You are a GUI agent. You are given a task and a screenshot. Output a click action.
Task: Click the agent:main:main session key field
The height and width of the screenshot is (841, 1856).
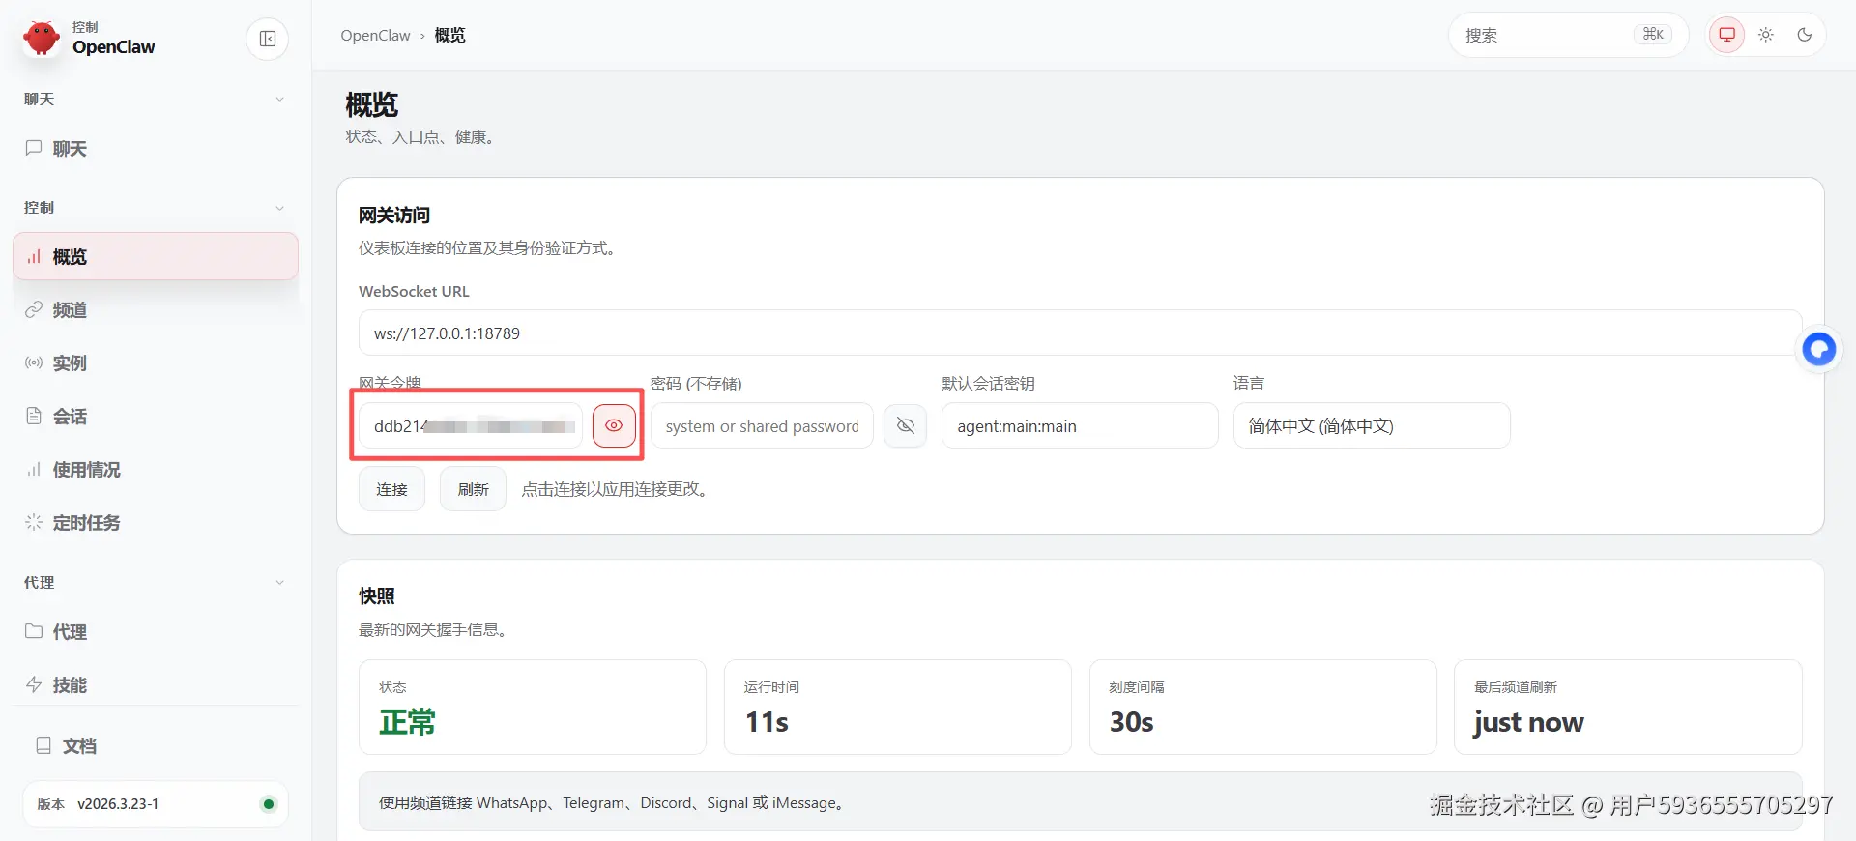(1080, 426)
